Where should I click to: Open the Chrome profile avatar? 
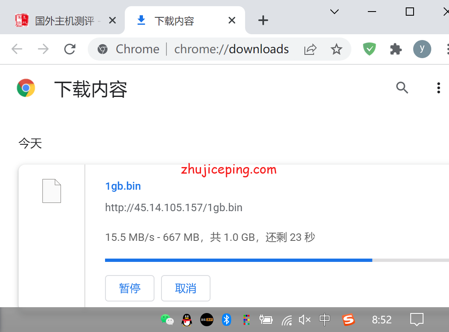tap(422, 49)
